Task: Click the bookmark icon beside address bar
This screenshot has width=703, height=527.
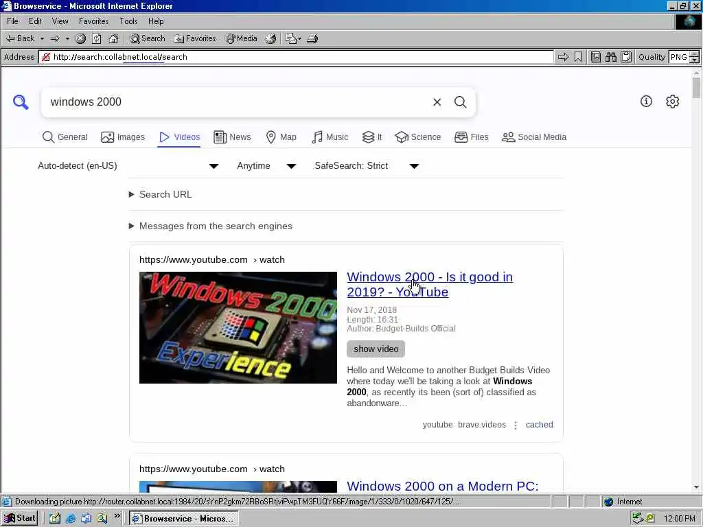Action: click(x=578, y=57)
